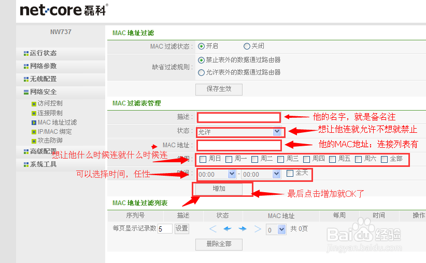Open 运行状态 menu
The height and width of the screenshot is (263, 426).
pyautogui.click(x=43, y=53)
